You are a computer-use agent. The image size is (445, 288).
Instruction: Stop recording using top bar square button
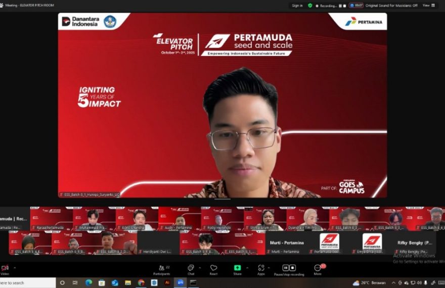345,6
